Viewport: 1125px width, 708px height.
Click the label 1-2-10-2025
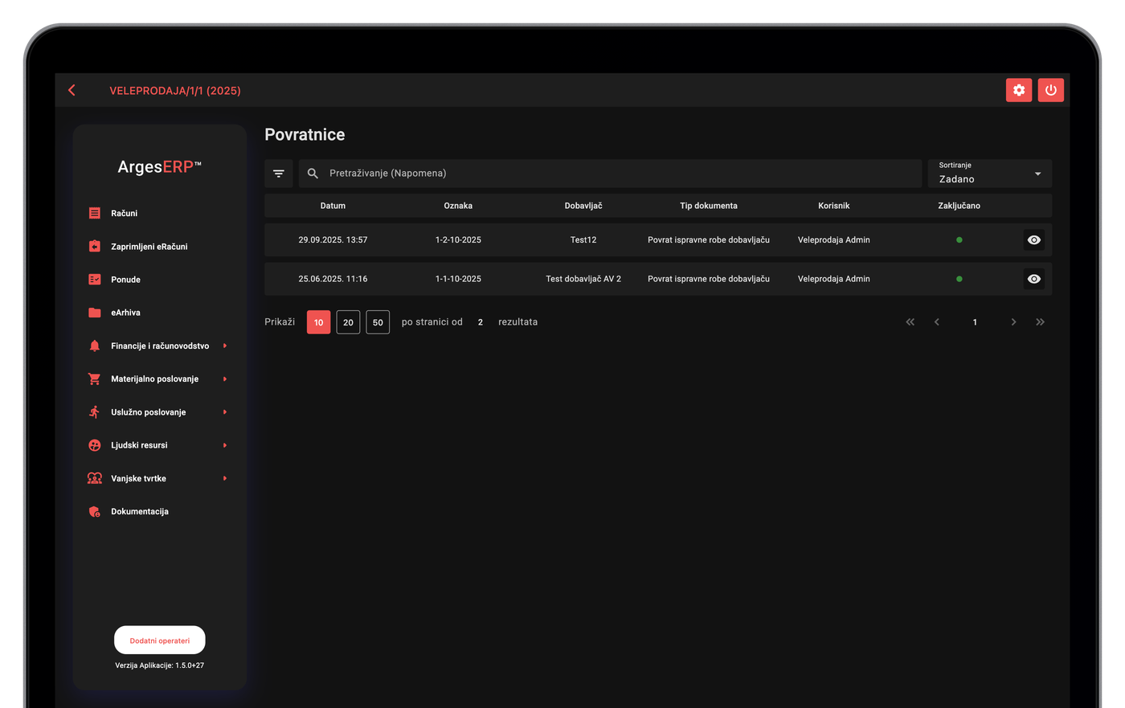tap(458, 240)
